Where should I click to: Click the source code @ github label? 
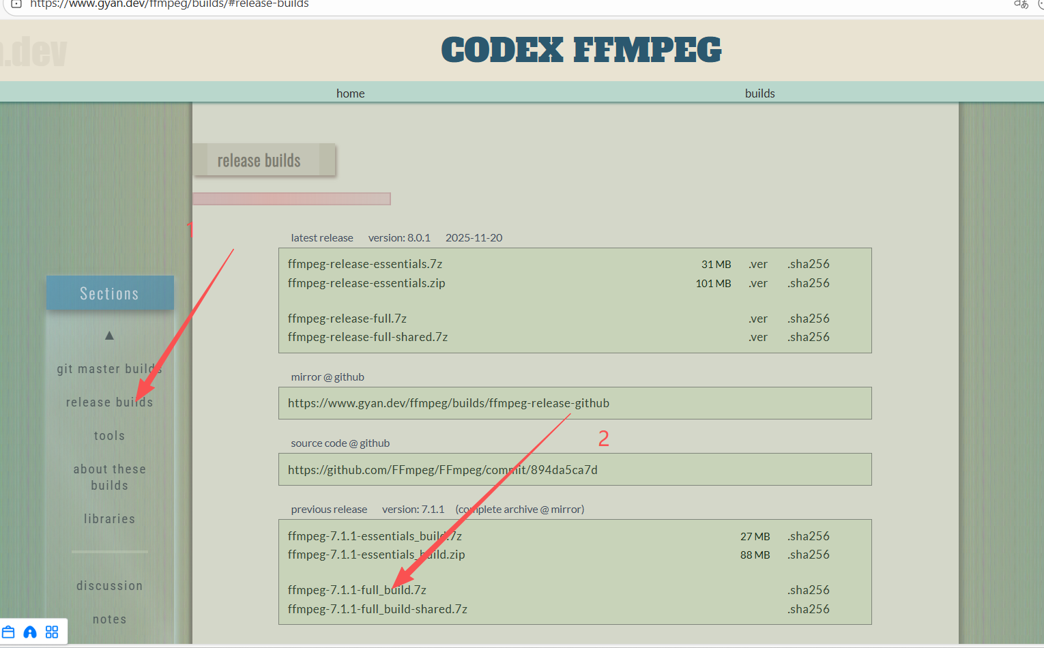[x=340, y=443]
